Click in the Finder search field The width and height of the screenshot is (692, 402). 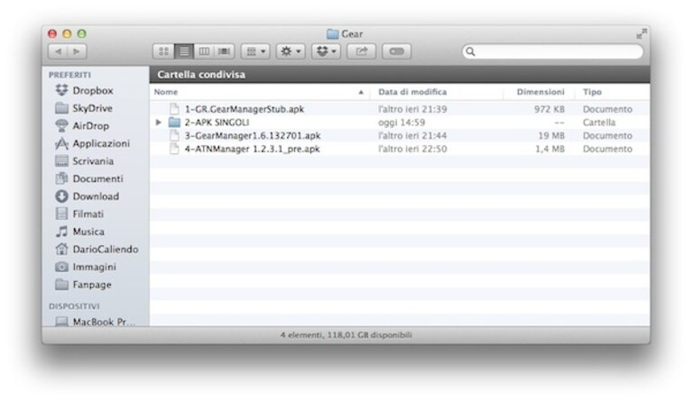coord(552,51)
